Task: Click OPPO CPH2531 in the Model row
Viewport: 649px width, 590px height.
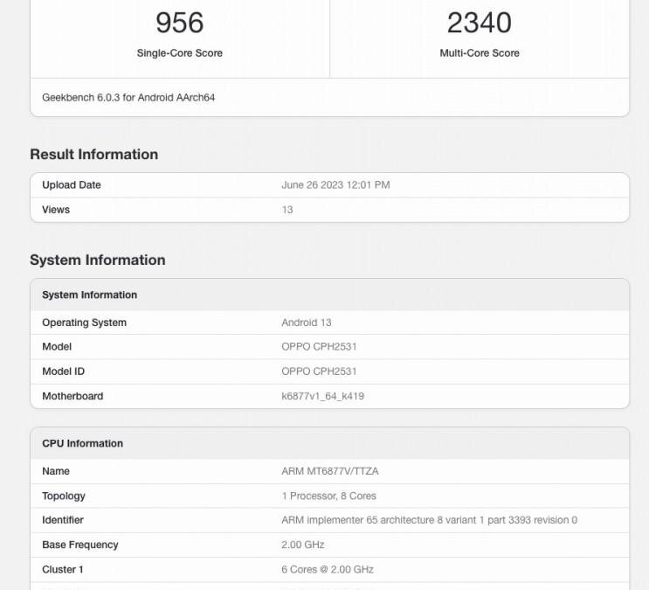Action: [x=319, y=347]
